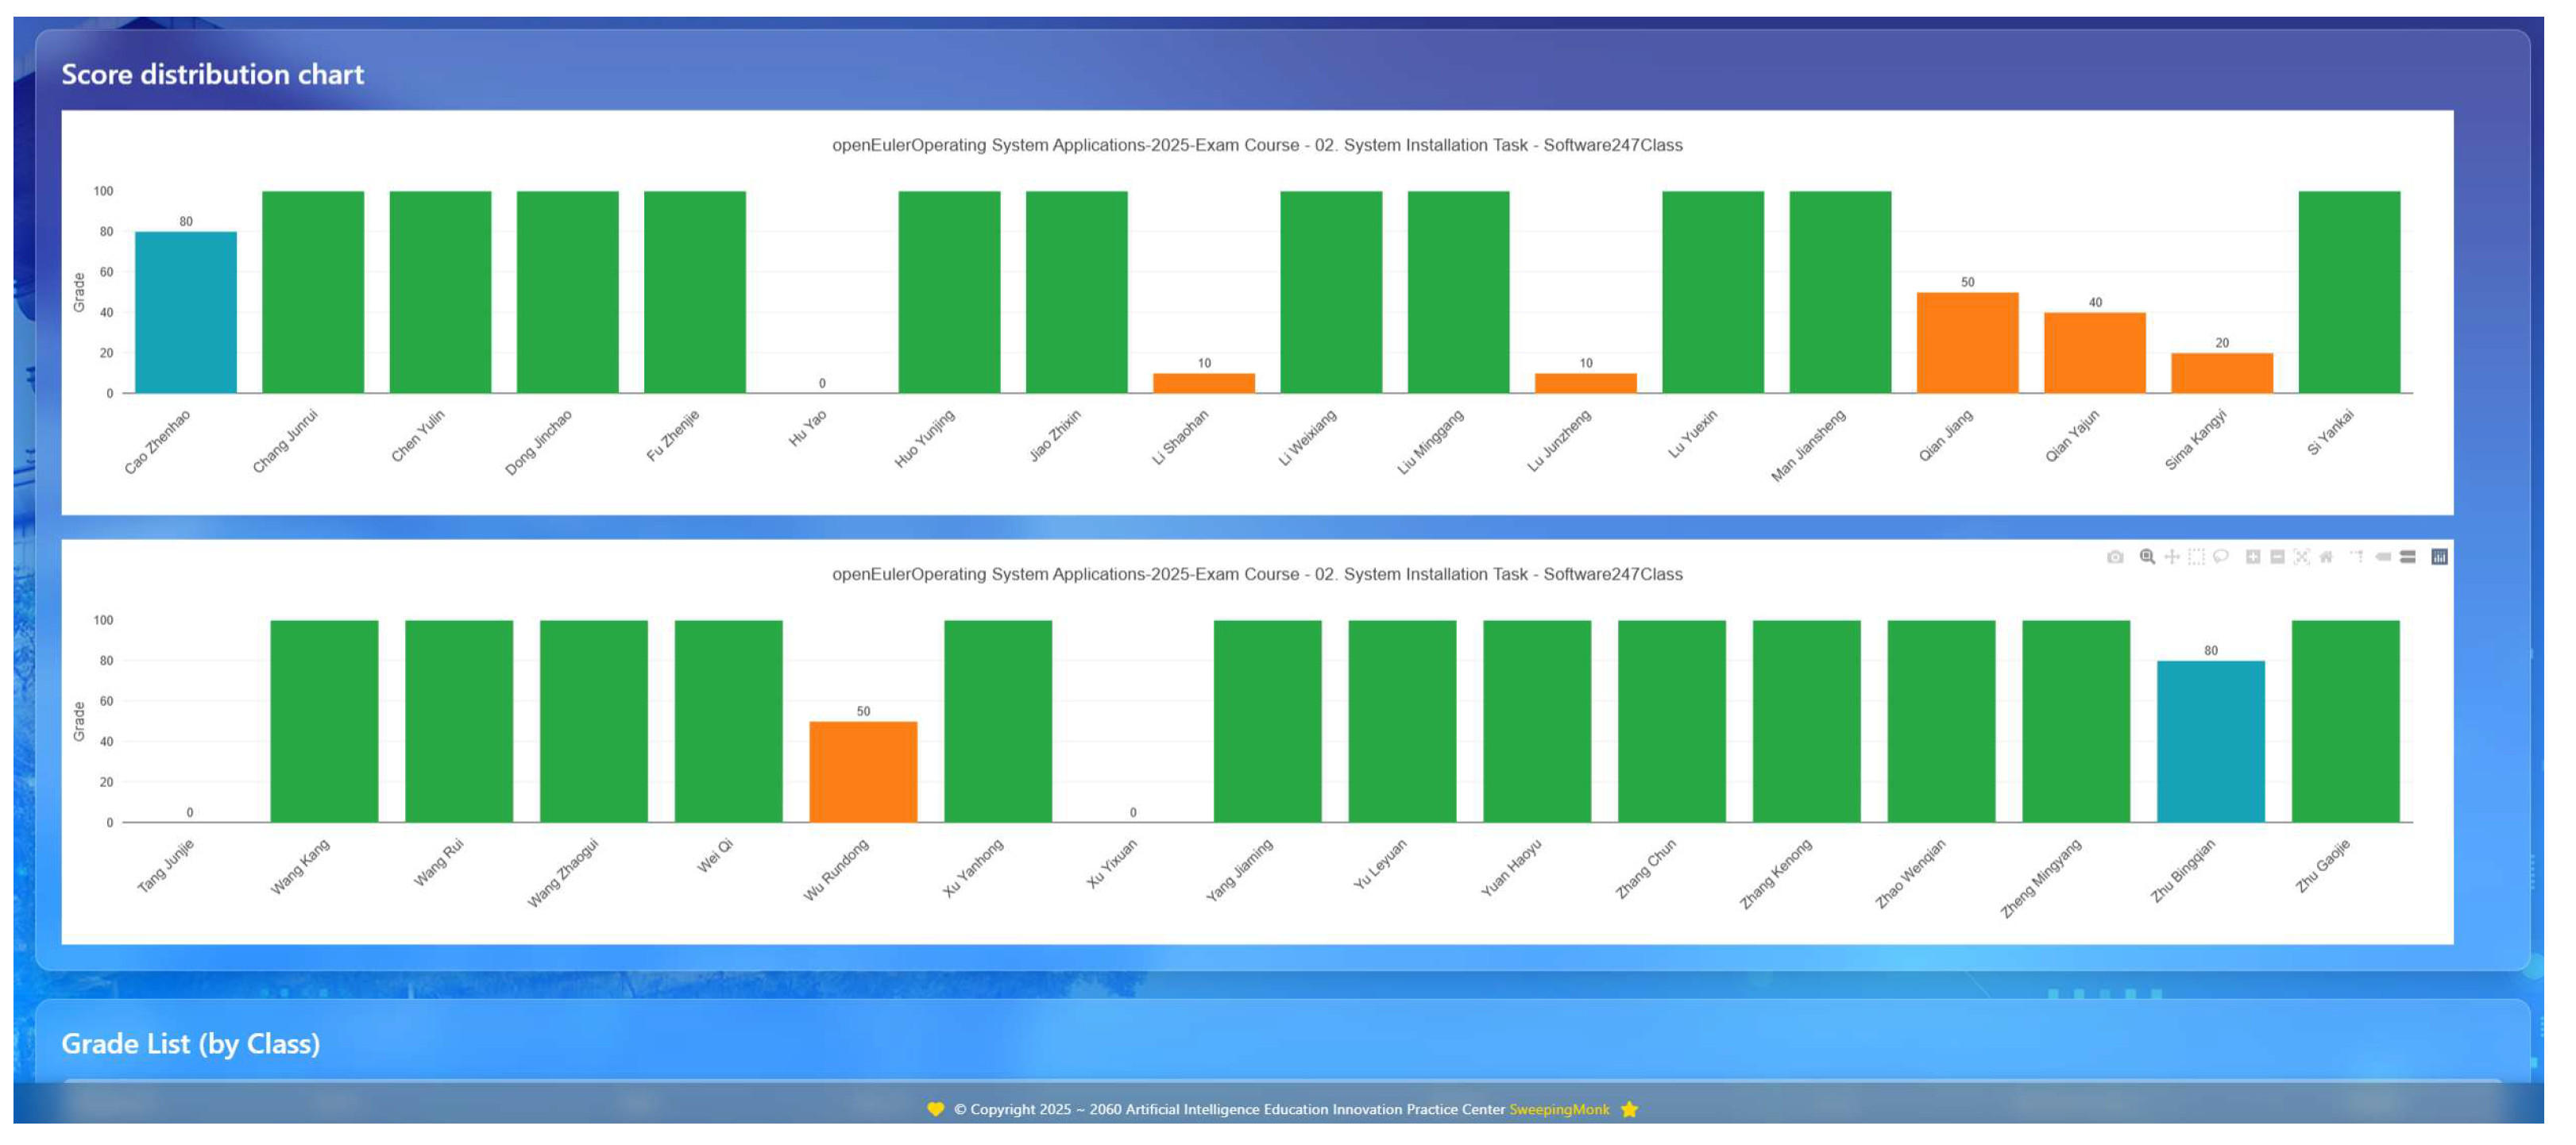Click the green bar for Man Jiansheng
Screen dimensions: 2576x1145
pos(1841,292)
